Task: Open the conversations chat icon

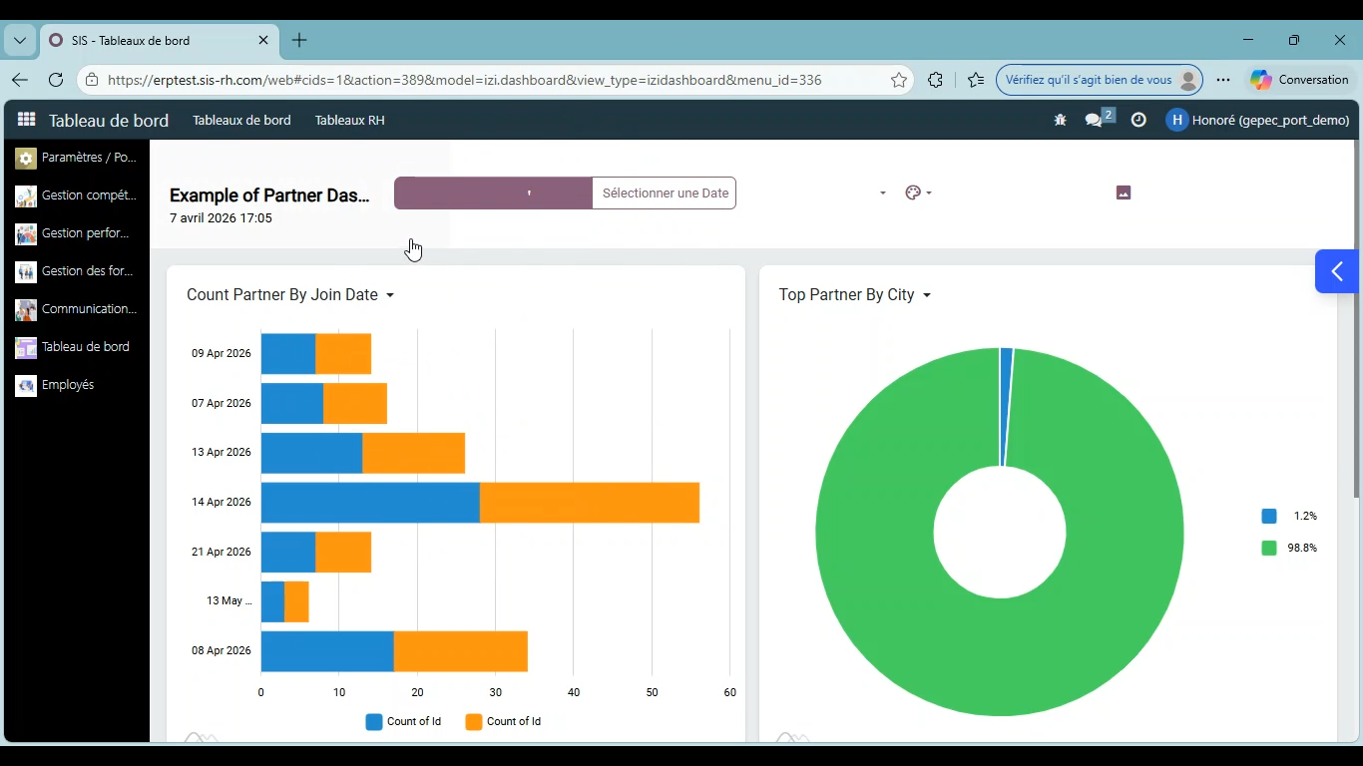Action: 1099,119
